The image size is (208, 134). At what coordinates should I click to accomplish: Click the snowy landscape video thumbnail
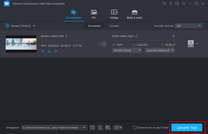point(21,44)
